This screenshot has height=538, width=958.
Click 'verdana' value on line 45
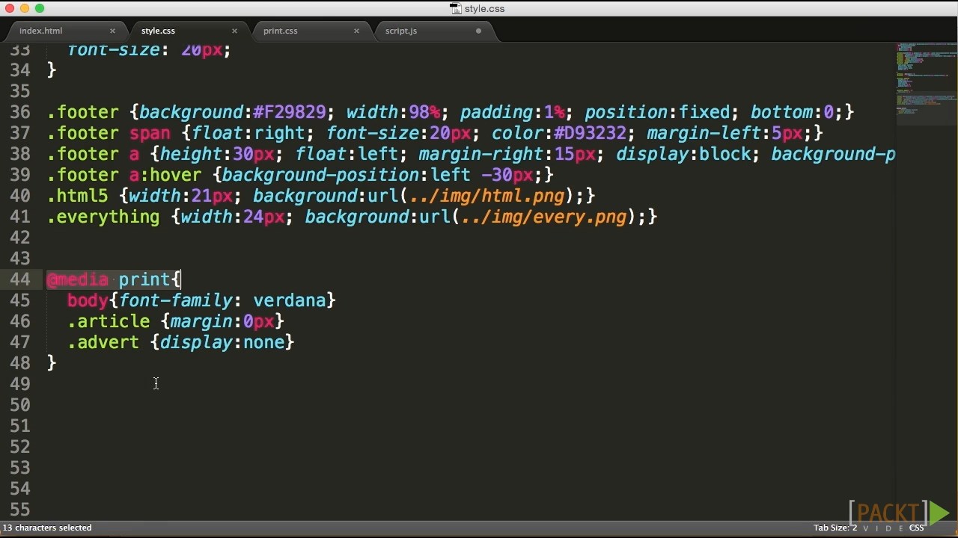pos(290,300)
